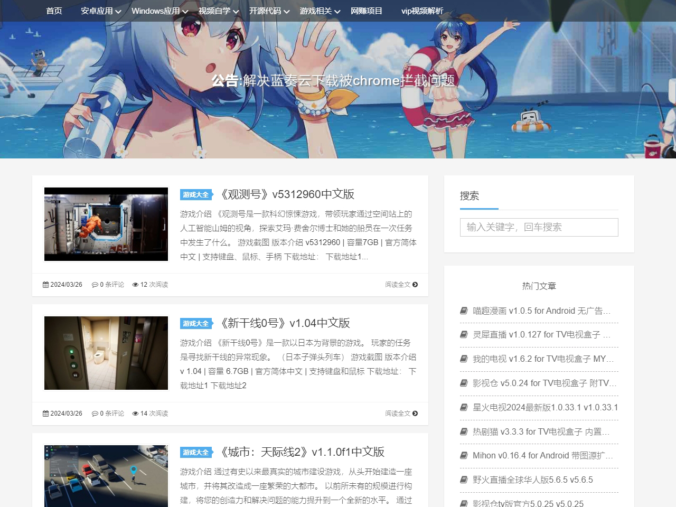Click the search keyword input field
This screenshot has height=507, width=676.
[x=539, y=227]
